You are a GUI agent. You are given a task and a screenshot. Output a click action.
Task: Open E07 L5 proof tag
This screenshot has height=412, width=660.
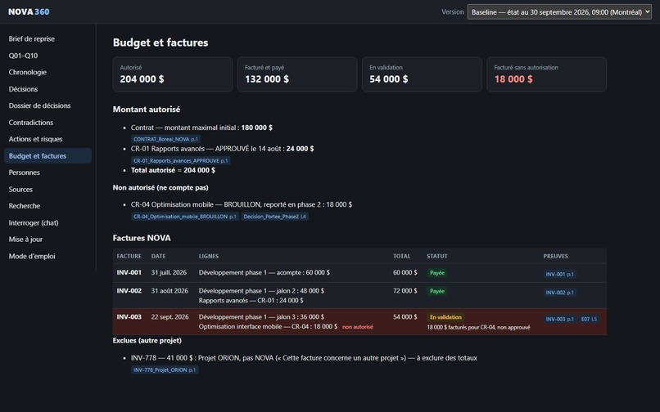589,319
